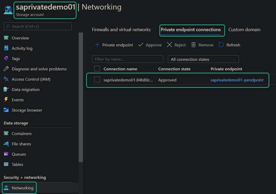Image resolution: width=276 pixels, height=194 pixels.
Task: Click the saprivatedemo01.84b80c... connection name
Action: (128, 80)
